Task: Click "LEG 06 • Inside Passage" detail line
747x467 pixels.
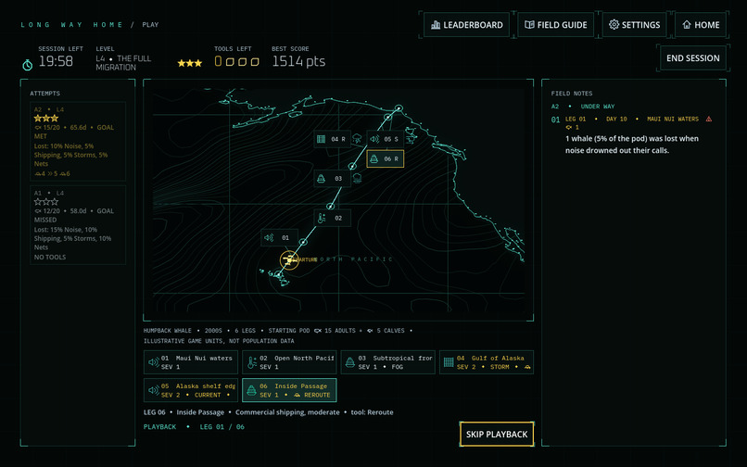Action: (268, 412)
